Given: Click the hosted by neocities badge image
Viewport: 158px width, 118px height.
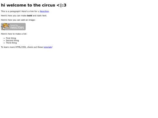Looking at the screenshot, I should coord(13,27).
